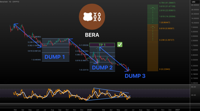Screen dimensions: 200x111
Task: Click Fib level 1.618 (14.20094)
Action: [167, 16]
